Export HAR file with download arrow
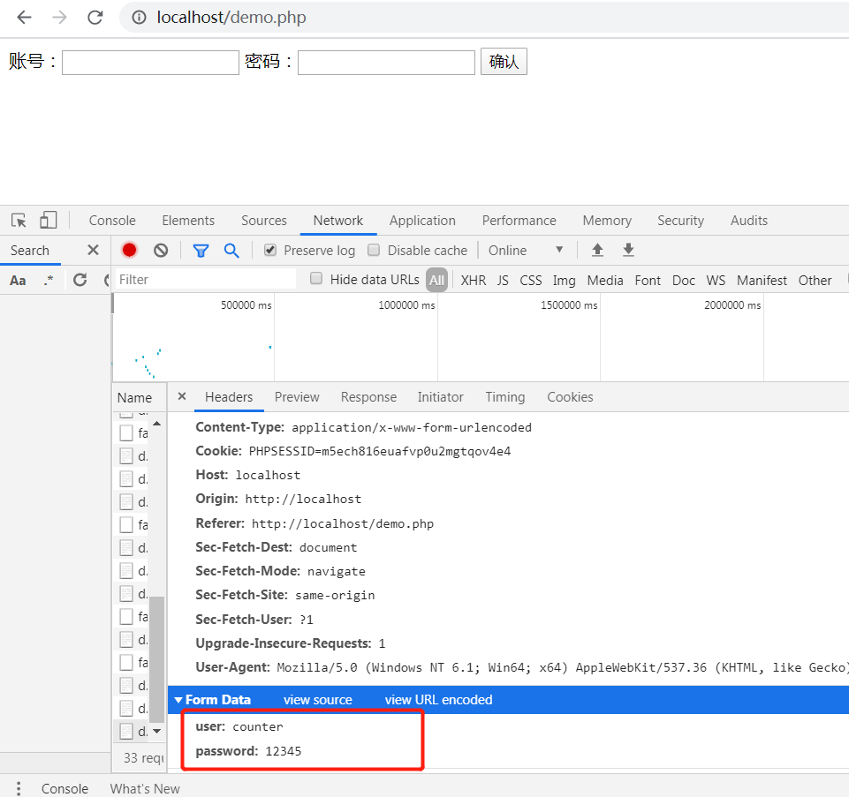 click(628, 250)
